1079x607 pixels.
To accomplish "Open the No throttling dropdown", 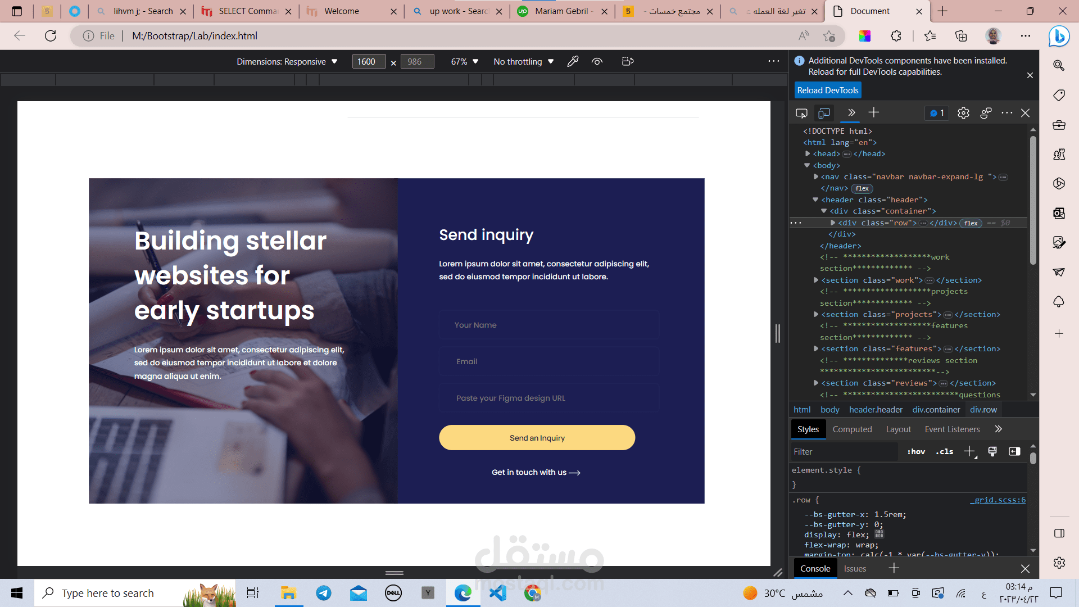I will [523, 61].
